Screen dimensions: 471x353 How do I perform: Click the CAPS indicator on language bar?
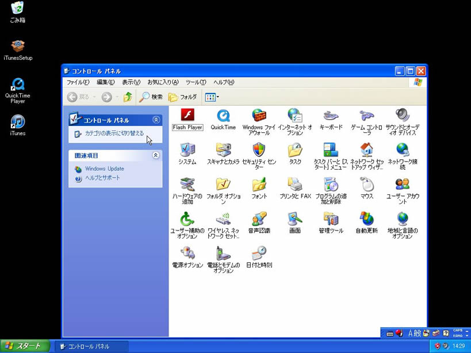(458, 331)
